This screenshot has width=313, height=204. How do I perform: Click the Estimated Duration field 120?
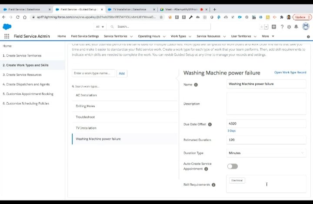pyautogui.click(x=266, y=140)
